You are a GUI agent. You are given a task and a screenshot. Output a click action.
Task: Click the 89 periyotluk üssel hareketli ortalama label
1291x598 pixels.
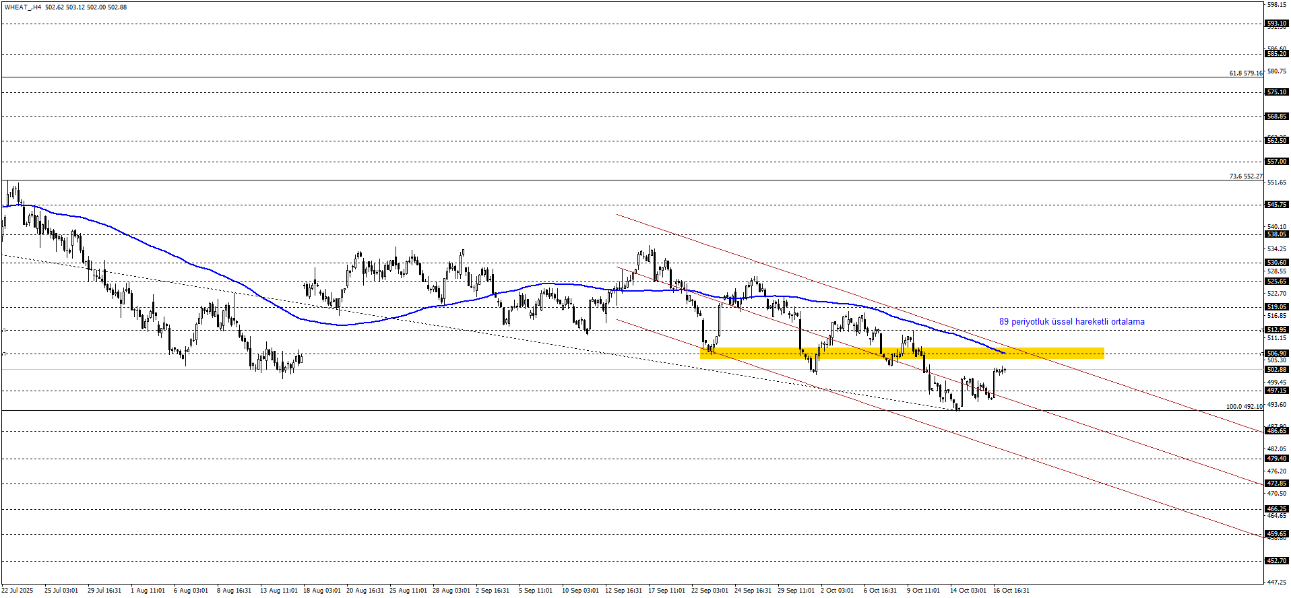pos(1071,322)
